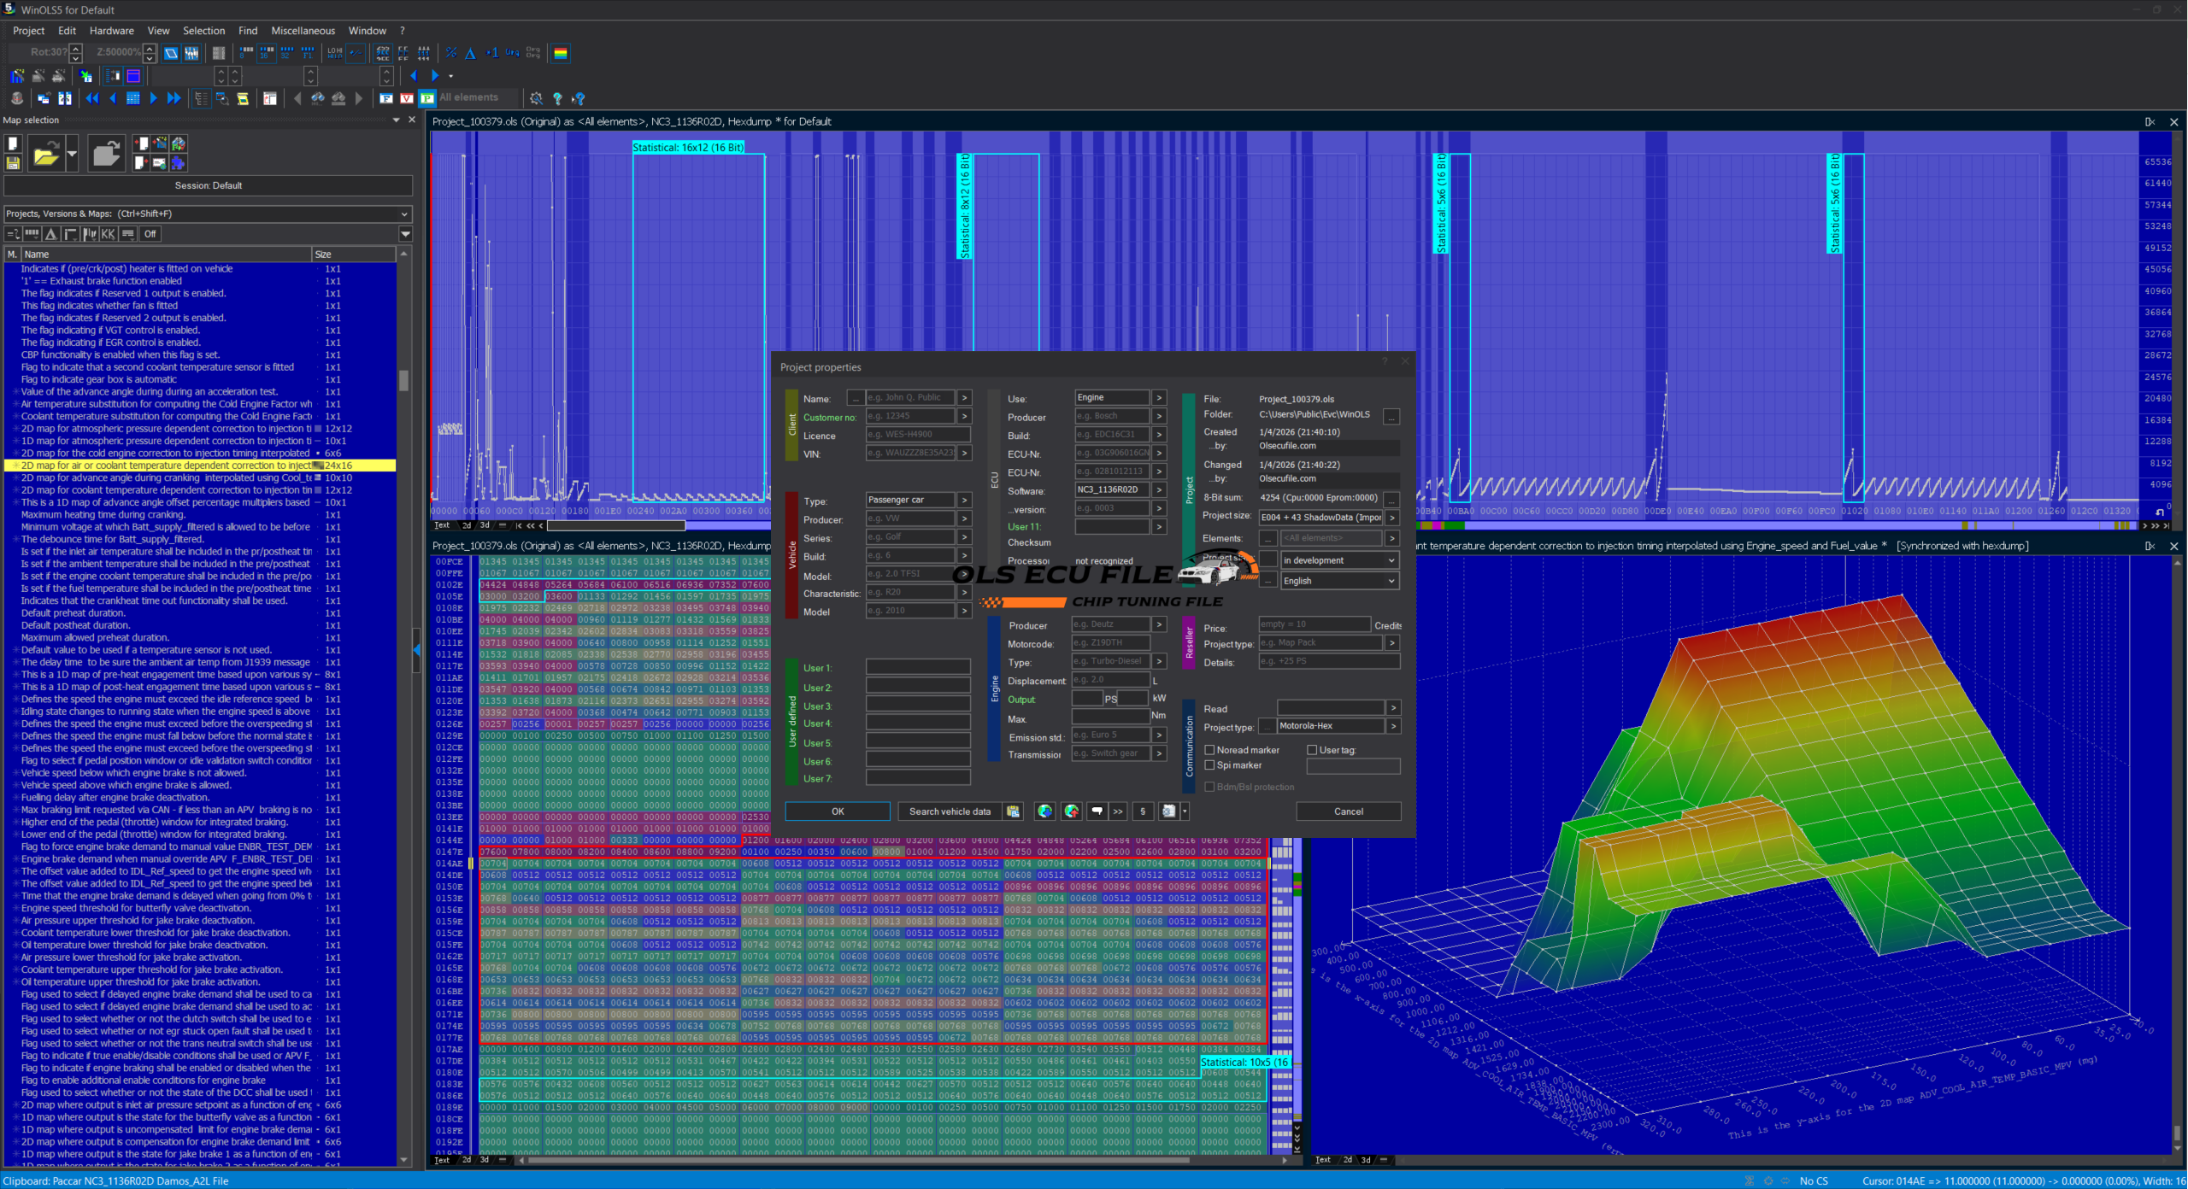Click the open folder icon in Map selection

point(45,155)
